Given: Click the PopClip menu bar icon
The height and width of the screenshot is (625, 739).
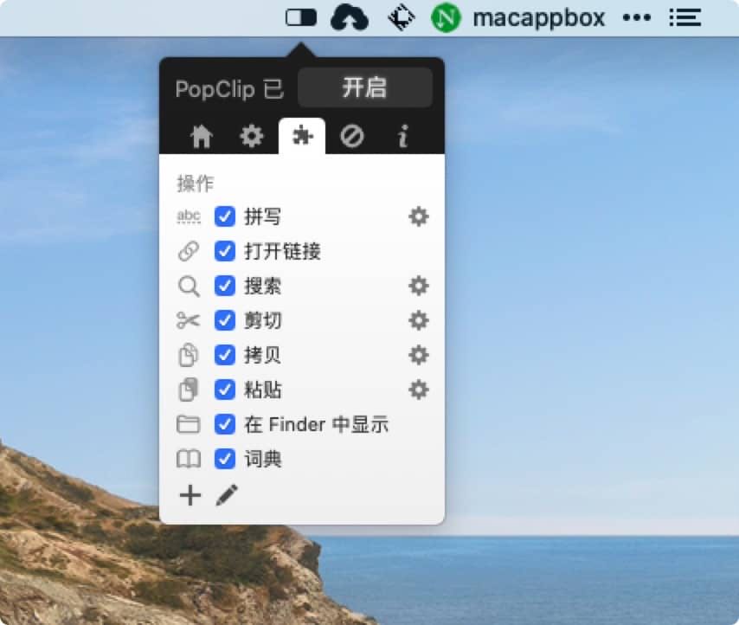Looking at the screenshot, I should [301, 17].
